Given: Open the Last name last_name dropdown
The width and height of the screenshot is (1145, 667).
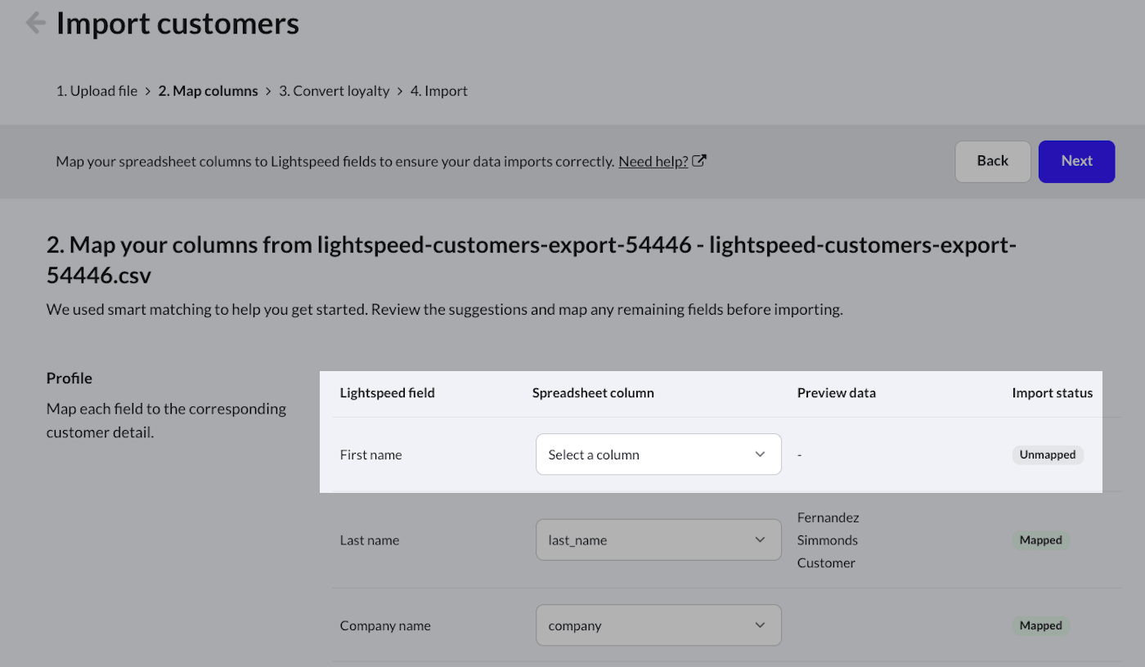Looking at the screenshot, I should click(658, 540).
